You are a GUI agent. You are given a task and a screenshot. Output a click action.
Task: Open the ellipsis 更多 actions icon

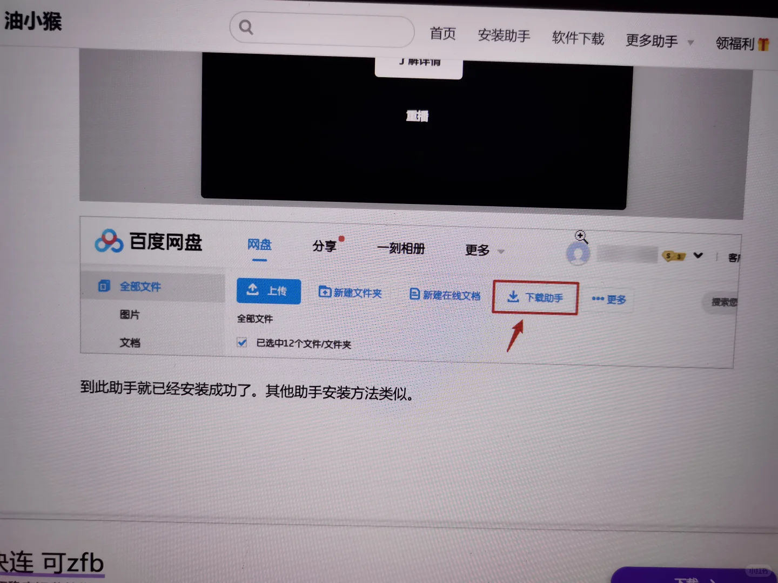point(597,299)
